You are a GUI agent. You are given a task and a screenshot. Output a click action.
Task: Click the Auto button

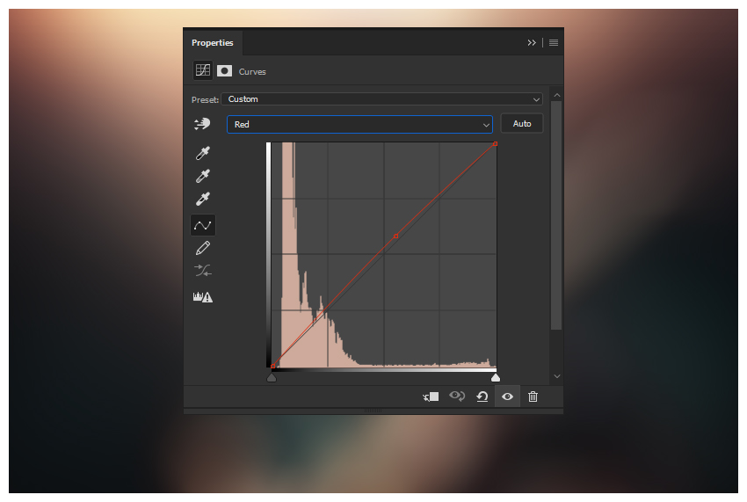click(x=522, y=123)
